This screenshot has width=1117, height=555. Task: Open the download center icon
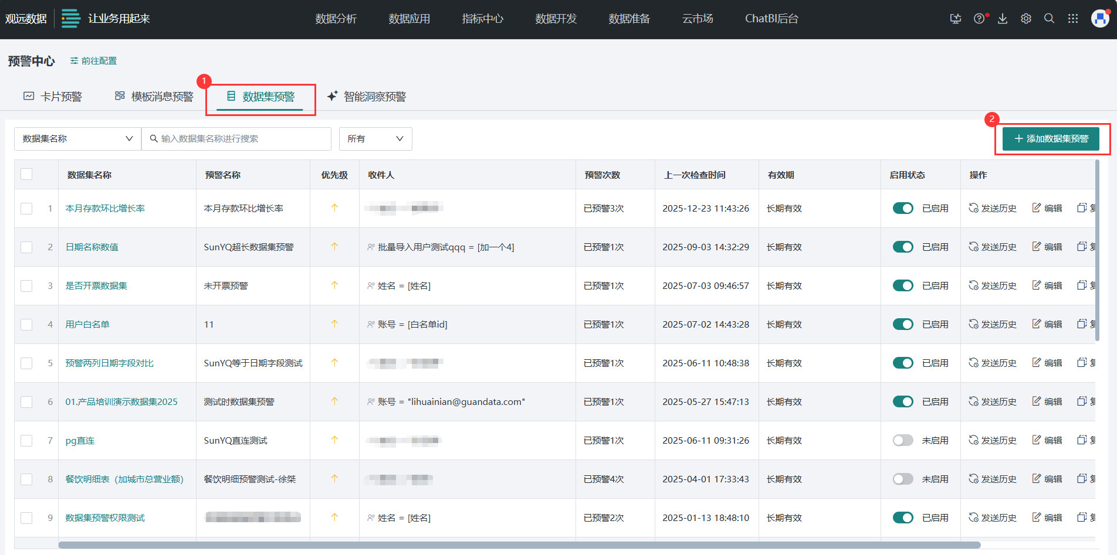pyautogui.click(x=1003, y=19)
